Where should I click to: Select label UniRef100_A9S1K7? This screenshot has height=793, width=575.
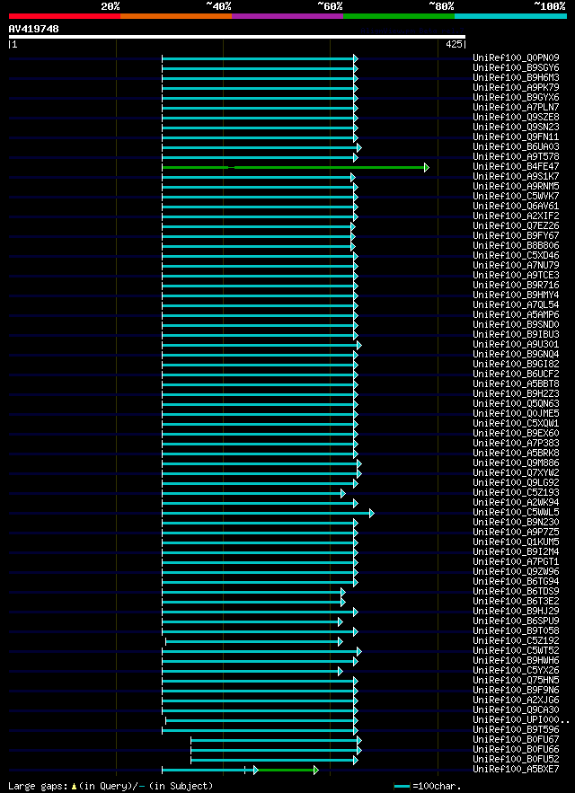[x=517, y=177]
